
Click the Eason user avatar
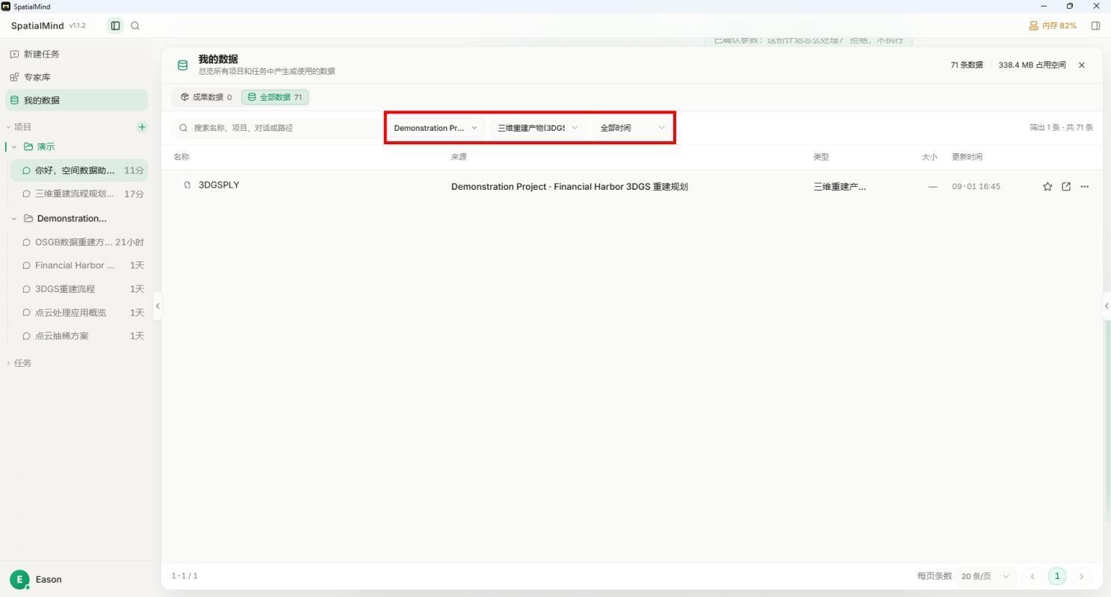pyautogui.click(x=19, y=579)
